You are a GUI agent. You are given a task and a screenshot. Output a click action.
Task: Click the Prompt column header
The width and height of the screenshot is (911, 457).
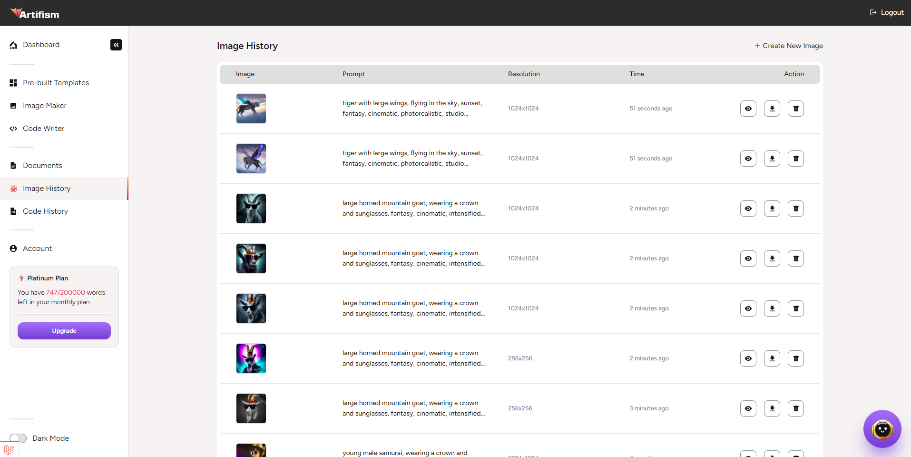click(353, 74)
